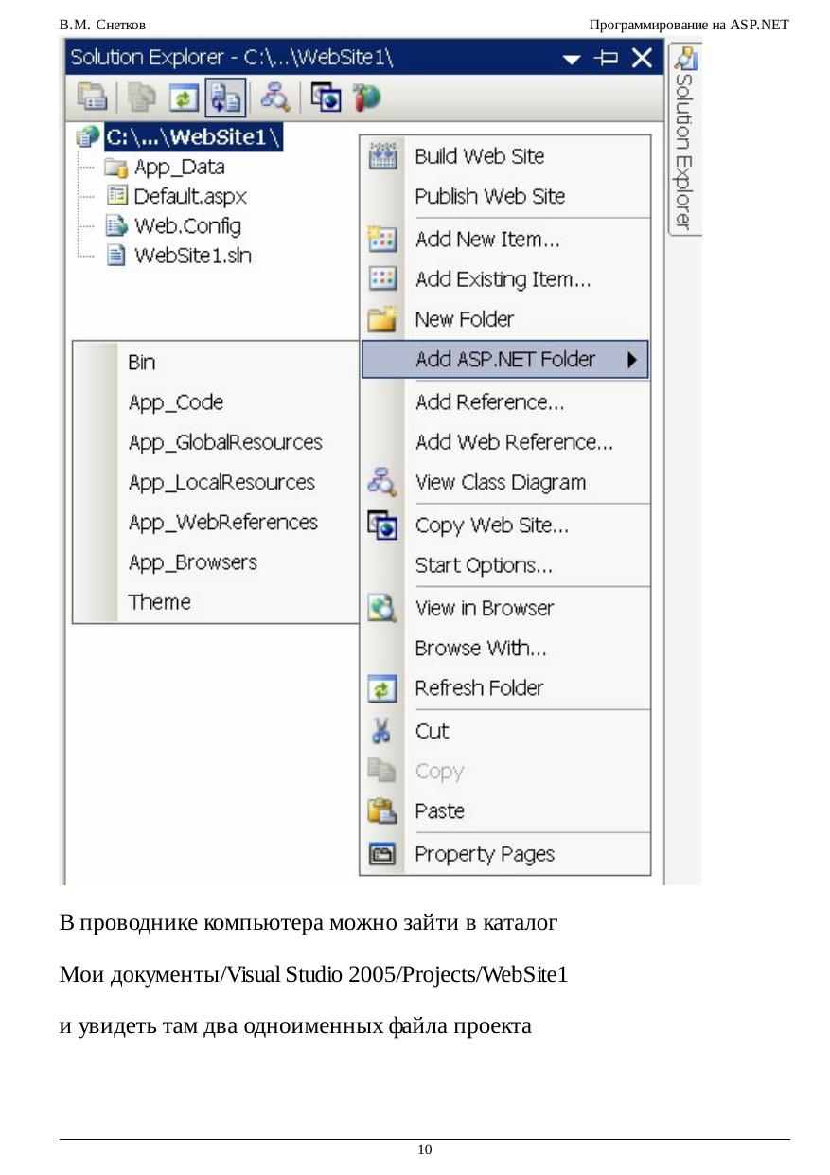Select Default.aspx file in the tree
Image resolution: width=830 pixels, height=1175 pixels.
189,197
